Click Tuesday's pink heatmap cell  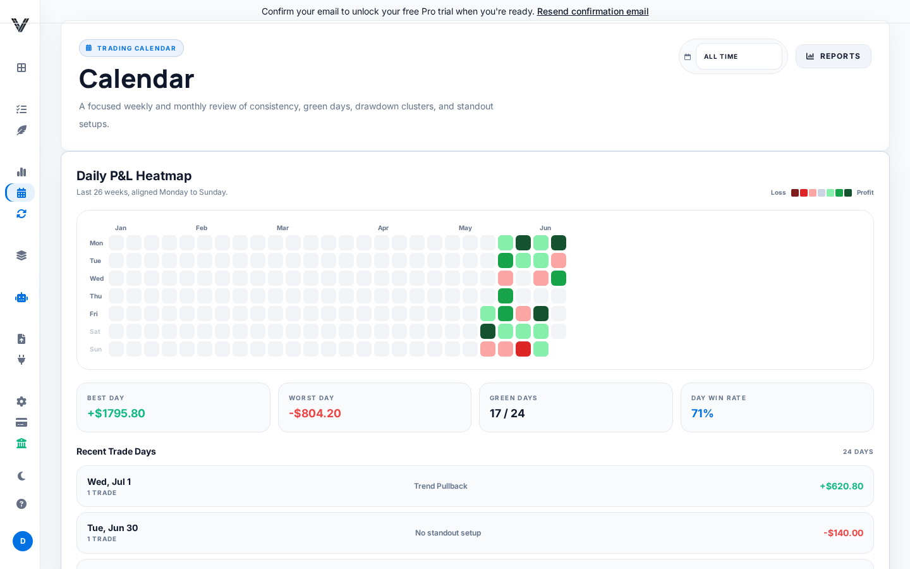559,260
